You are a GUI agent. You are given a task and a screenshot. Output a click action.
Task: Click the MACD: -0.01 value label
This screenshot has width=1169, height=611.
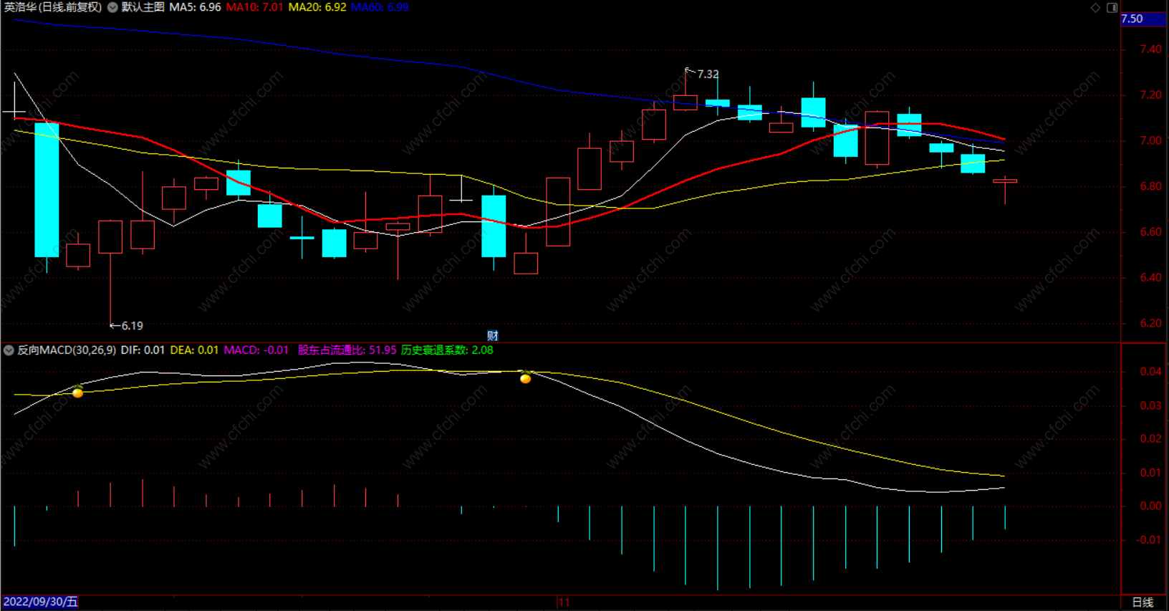[x=256, y=350]
